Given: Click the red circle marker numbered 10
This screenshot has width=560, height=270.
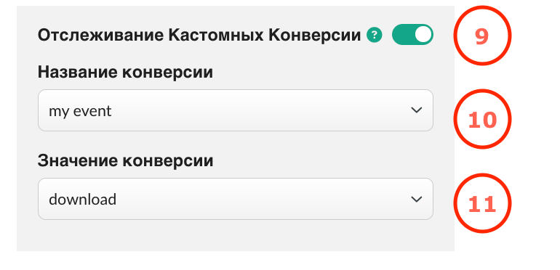Looking at the screenshot, I should click(x=482, y=119).
